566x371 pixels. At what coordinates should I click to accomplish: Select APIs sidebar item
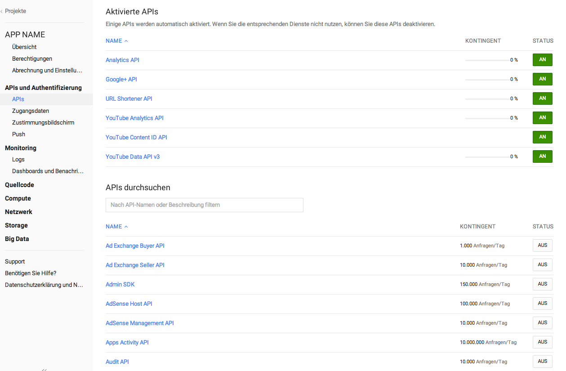point(18,99)
